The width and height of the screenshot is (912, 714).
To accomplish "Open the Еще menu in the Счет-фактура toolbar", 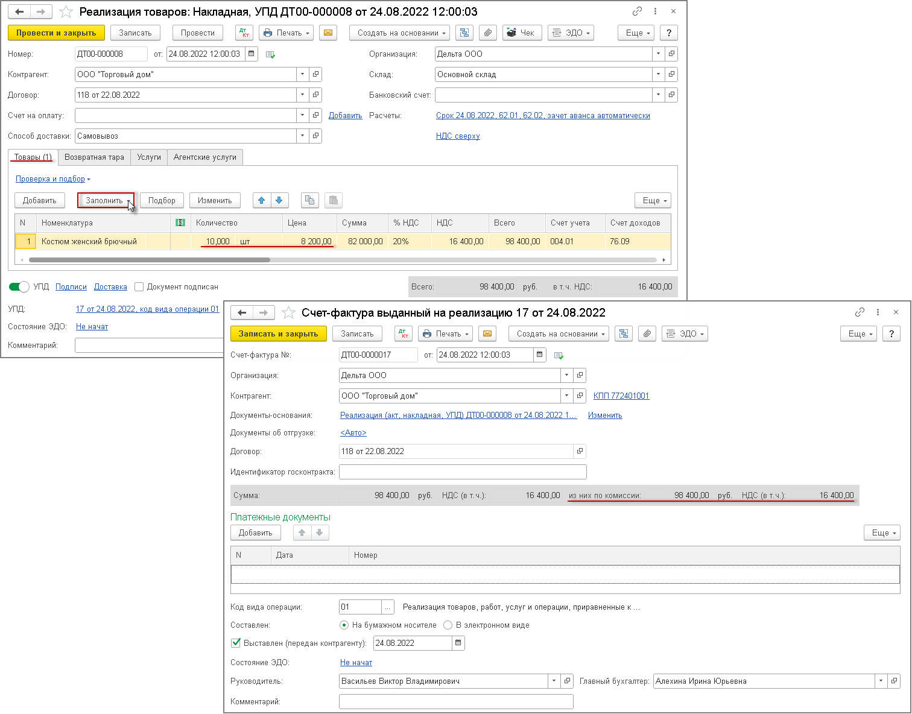I will 859,333.
